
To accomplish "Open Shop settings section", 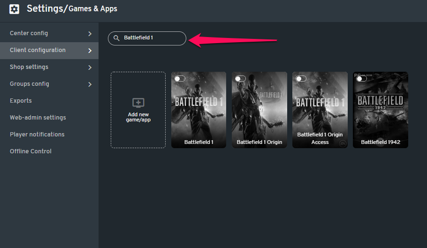I will (x=49, y=67).
